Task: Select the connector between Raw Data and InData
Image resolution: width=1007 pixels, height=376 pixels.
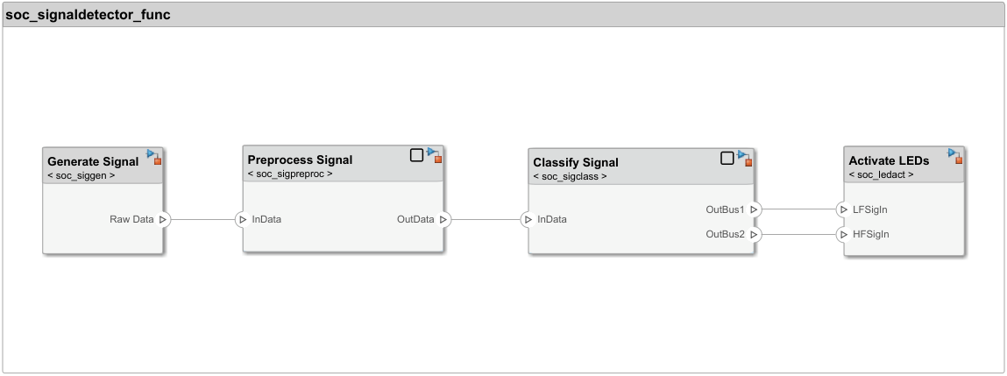Action: click(x=203, y=219)
